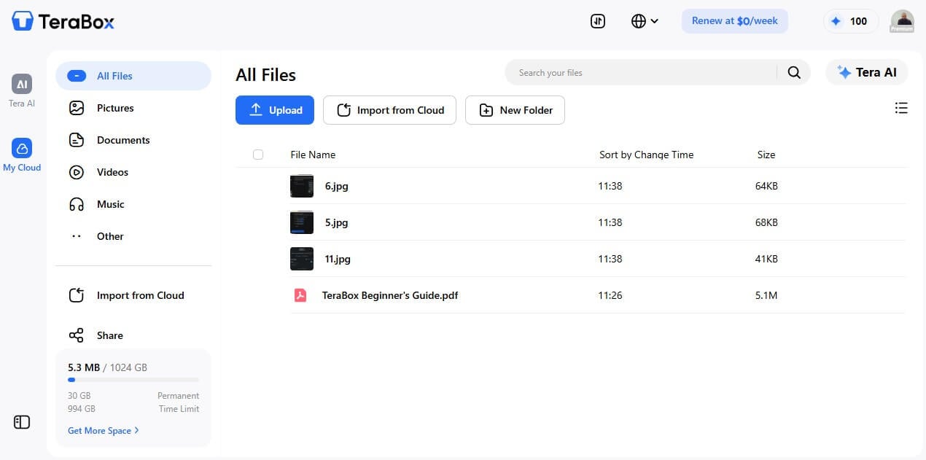Click the File Name column header

click(313, 155)
